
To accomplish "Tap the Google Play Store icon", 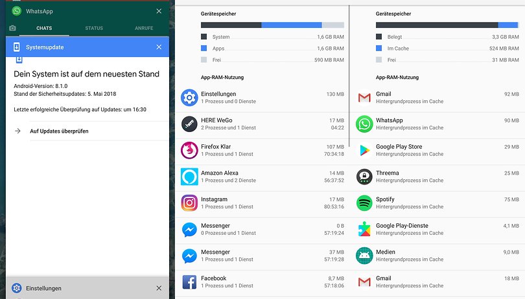I will (364, 150).
